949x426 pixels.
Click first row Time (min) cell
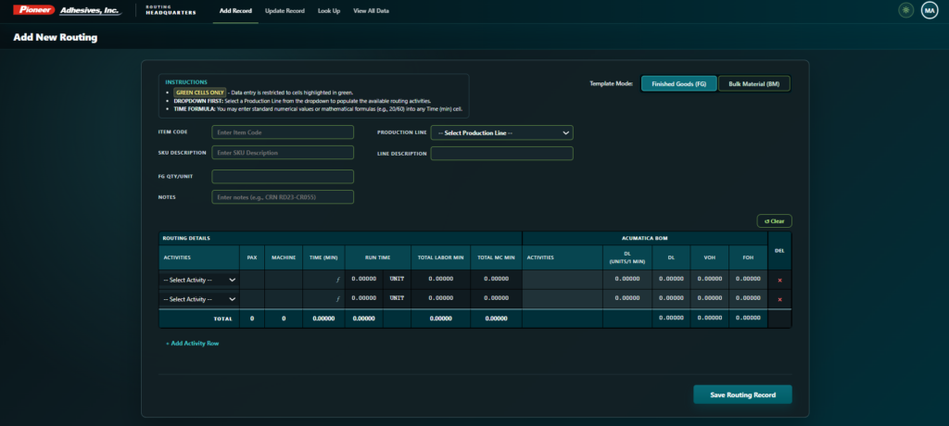[323, 280]
